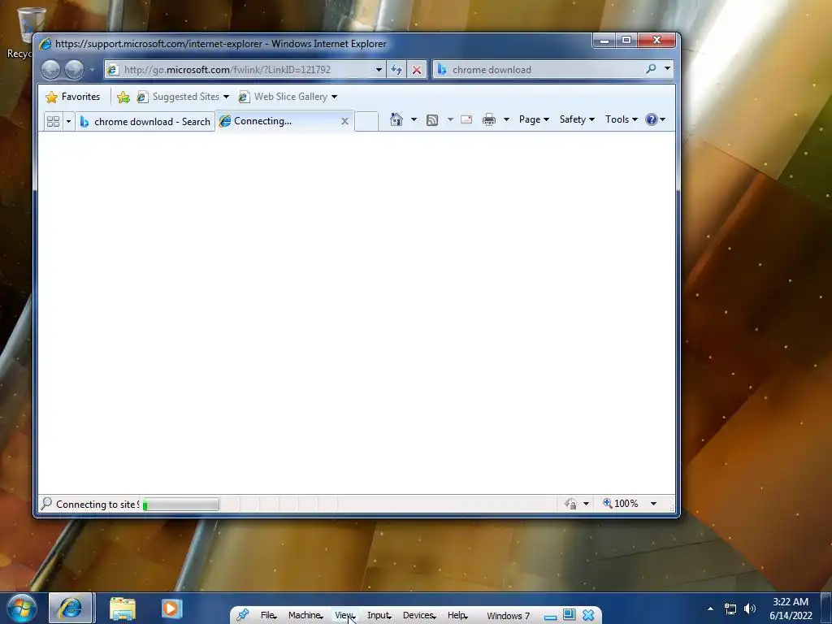Close the Connecting... tab
Screen dimensions: 832x624
click(344, 121)
